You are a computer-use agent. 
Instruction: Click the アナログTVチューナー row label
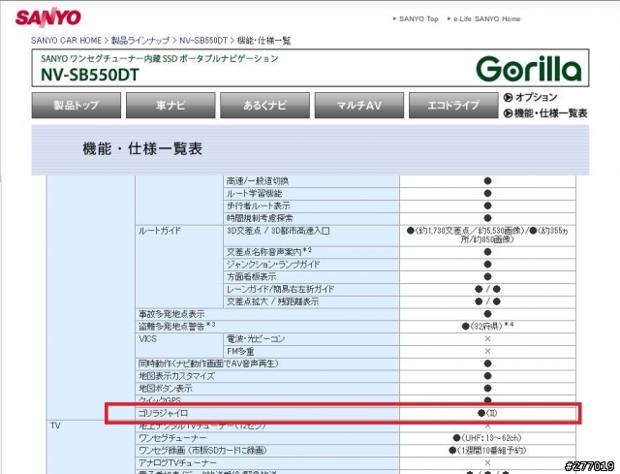pyautogui.click(x=177, y=462)
